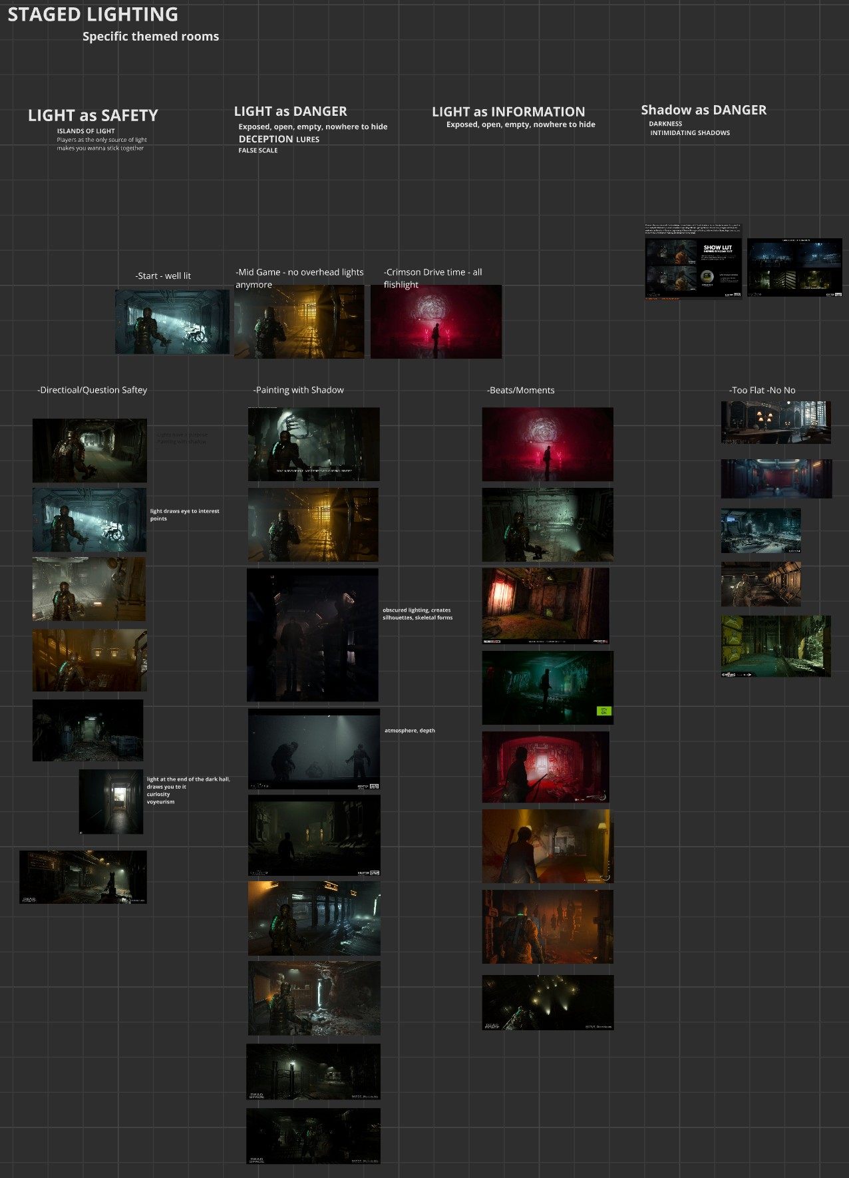Click the 'obscured lighting, creates silhouettes' note

pyautogui.click(x=417, y=614)
